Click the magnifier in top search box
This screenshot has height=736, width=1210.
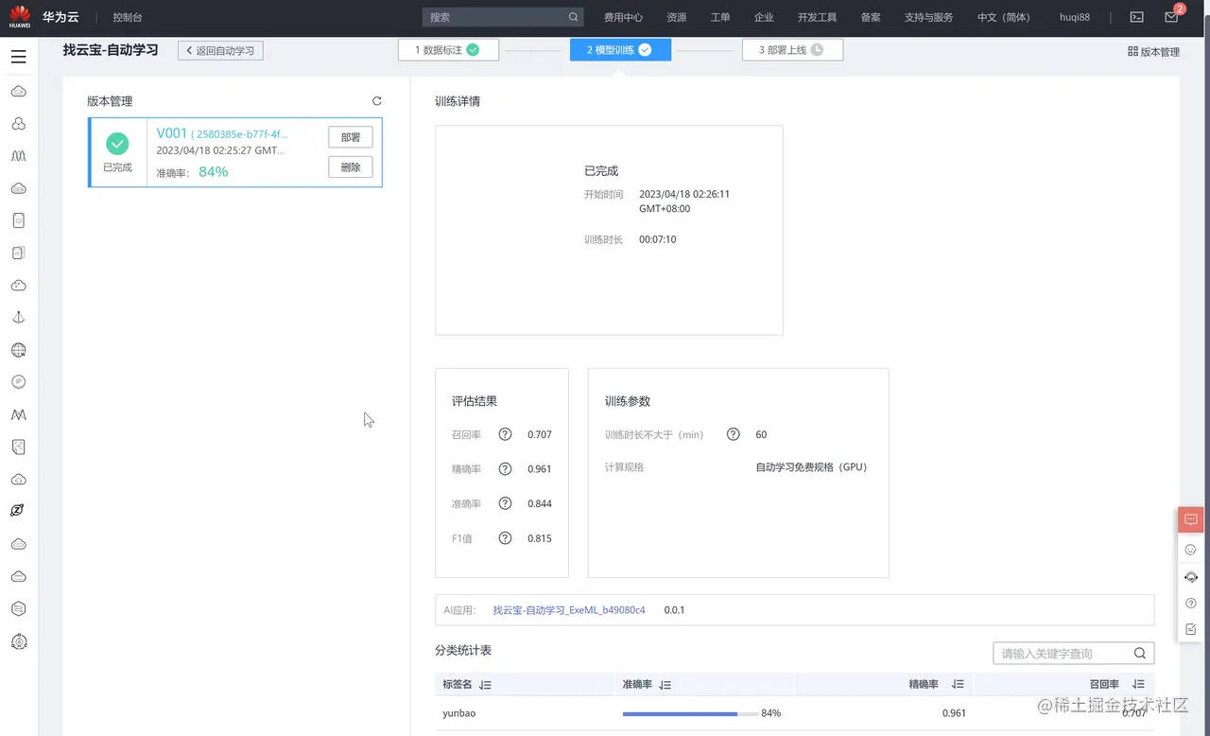tap(573, 17)
